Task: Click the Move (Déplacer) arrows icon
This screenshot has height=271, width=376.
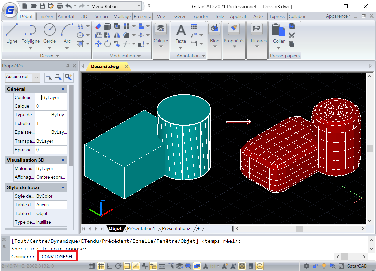Action: coord(98,44)
